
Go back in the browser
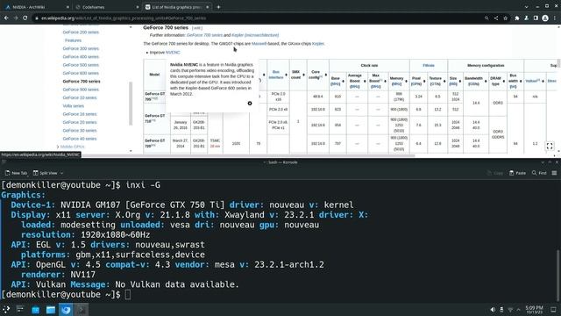pos(6,18)
